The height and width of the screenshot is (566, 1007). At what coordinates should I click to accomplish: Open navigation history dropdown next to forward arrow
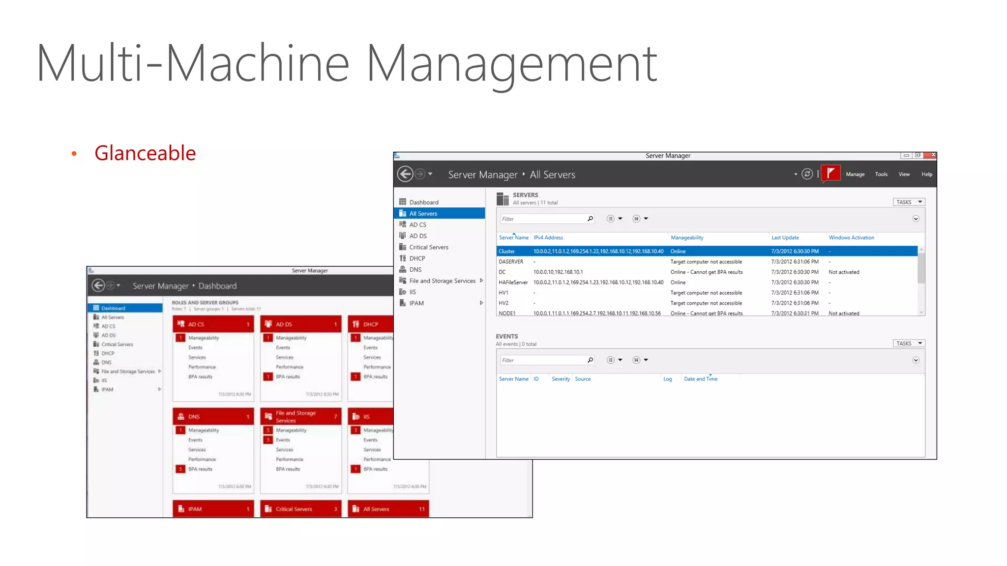pyautogui.click(x=430, y=174)
